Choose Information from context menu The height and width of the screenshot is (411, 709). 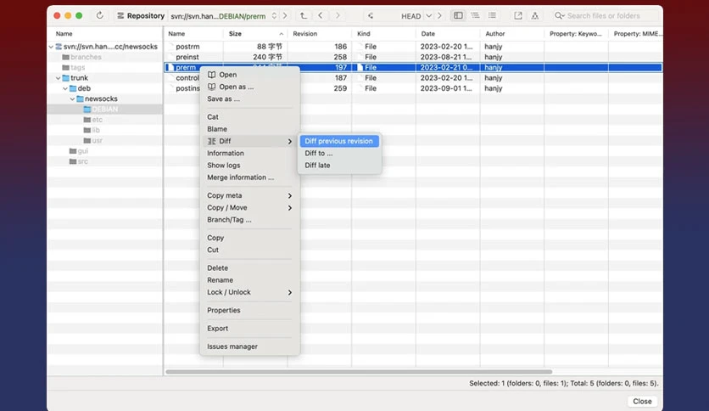pos(249,153)
